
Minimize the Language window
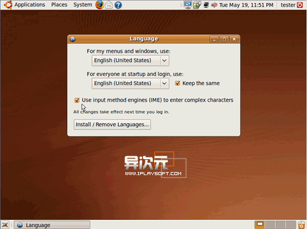tap(214, 39)
